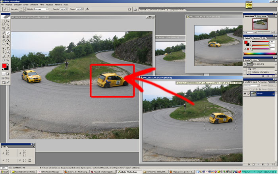The image size is (278, 174).
Task: Open the Filtro menu
Action: click(x=42, y=4)
